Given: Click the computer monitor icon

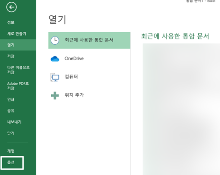Looking at the screenshot, I should [x=55, y=77].
